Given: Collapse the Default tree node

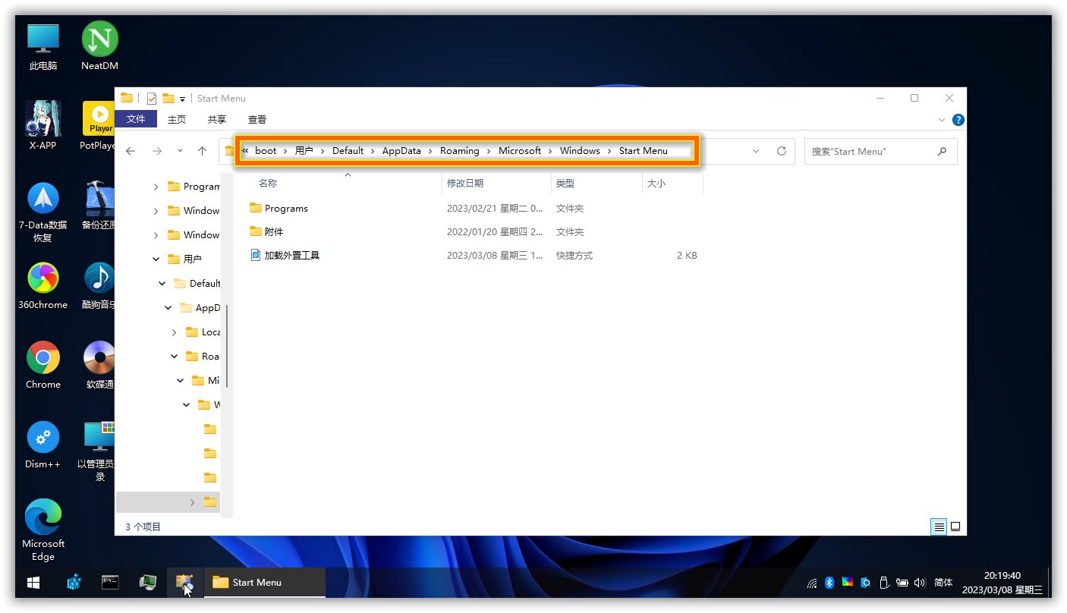Looking at the screenshot, I should (x=162, y=284).
